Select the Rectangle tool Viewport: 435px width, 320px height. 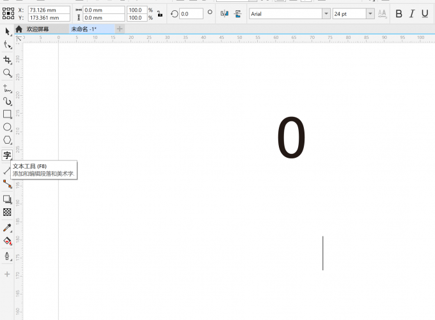coord(7,114)
